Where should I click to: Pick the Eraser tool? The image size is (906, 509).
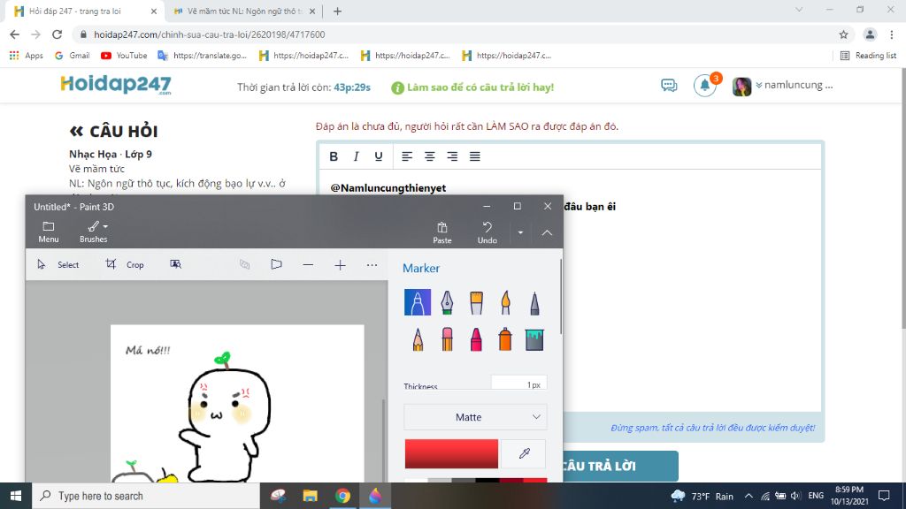coord(447,339)
